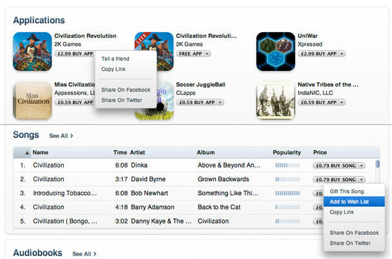Open the Miss Civilization app icon
The image size is (392, 259).
pyautogui.click(x=32, y=101)
